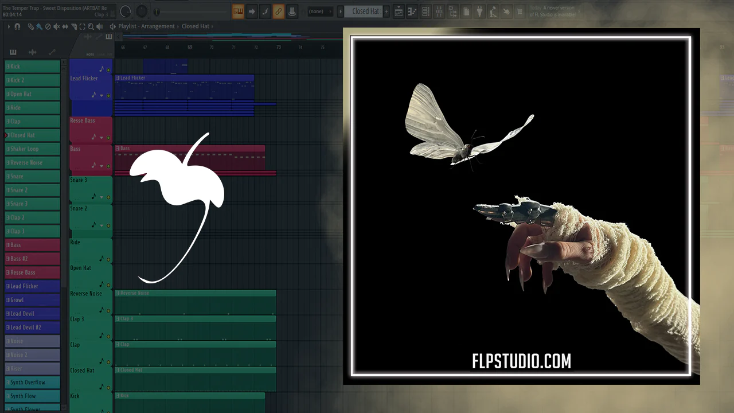This screenshot has width=734, height=413.
Task: Select the playlist Delete tool
Action: click(x=48, y=26)
